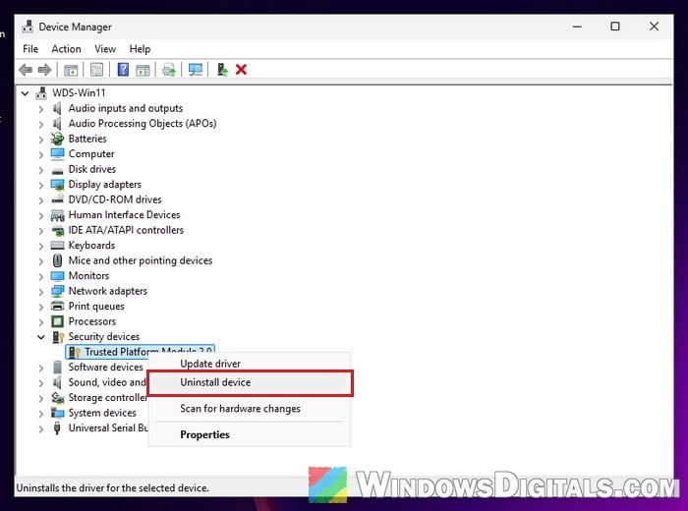Select the Print queues label
The height and width of the screenshot is (511, 688).
[96, 307]
